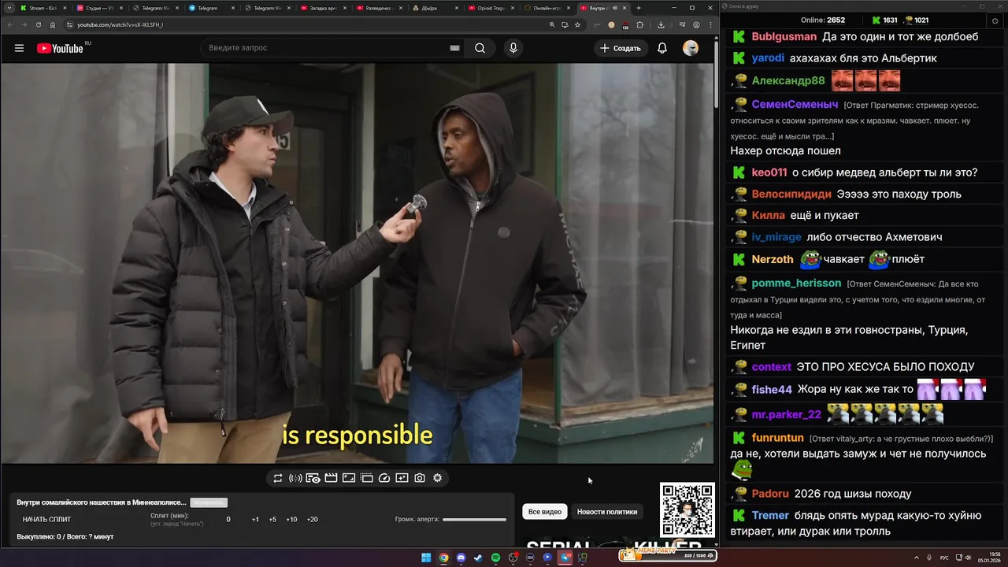
Task: Click the QR code image
Action: pyautogui.click(x=687, y=510)
